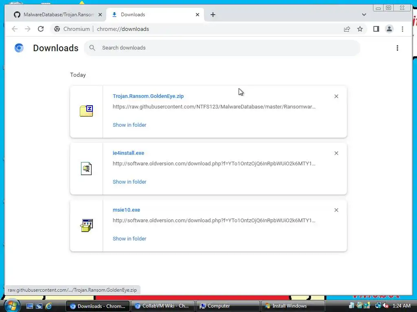417x312 pixels.
Task: Click the muted volume tray icon
Action: click(x=386, y=306)
